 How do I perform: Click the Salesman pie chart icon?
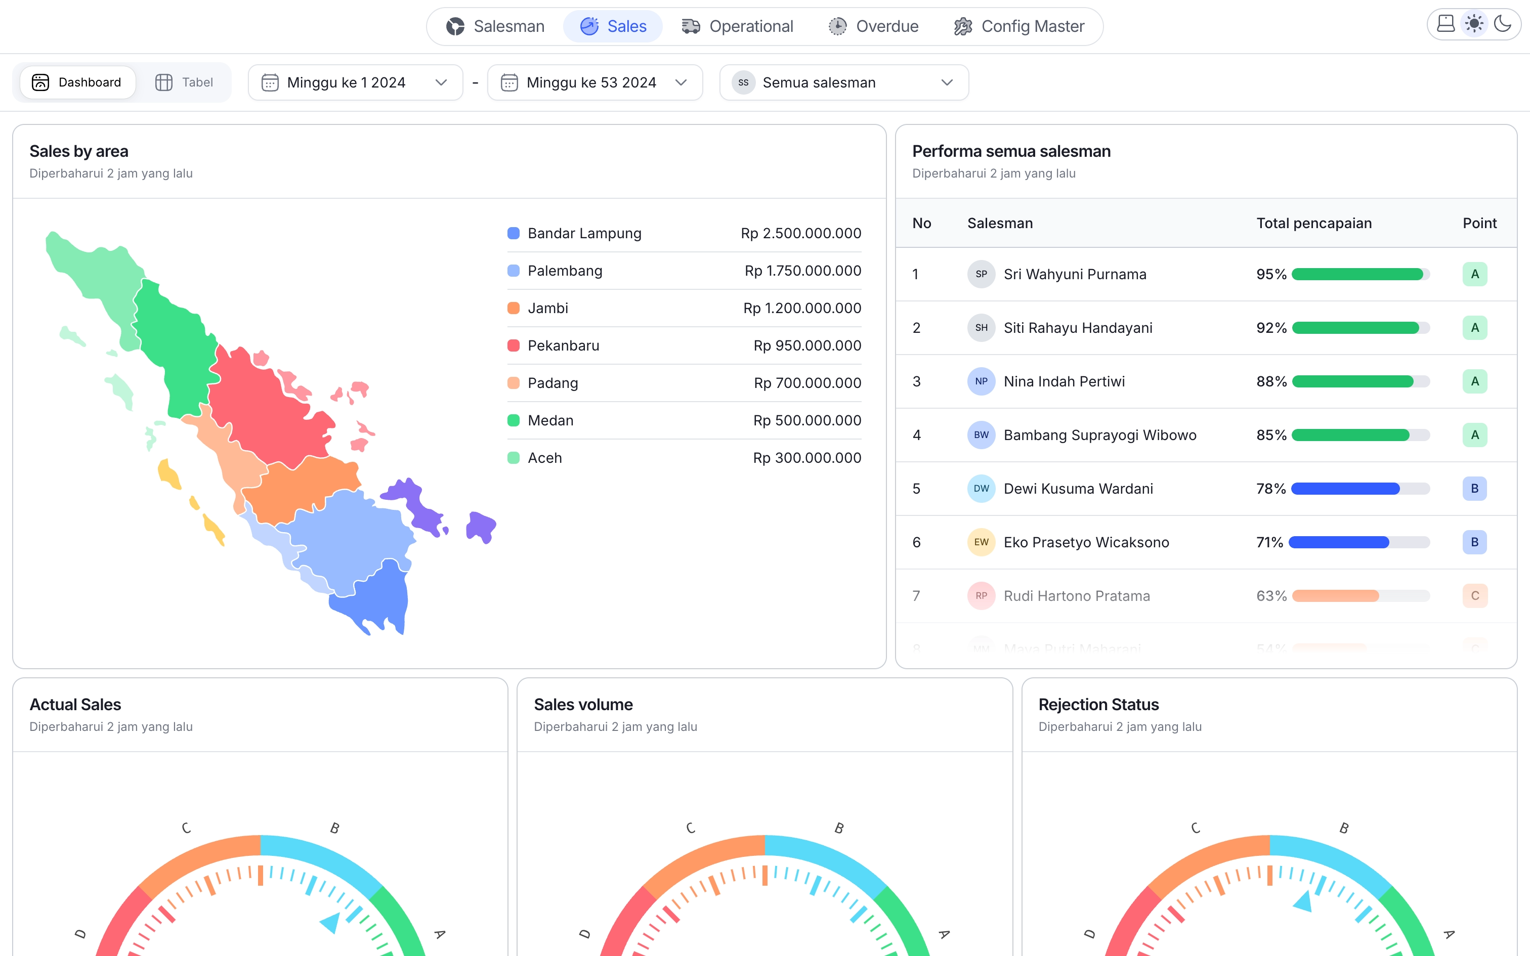point(455,26)
